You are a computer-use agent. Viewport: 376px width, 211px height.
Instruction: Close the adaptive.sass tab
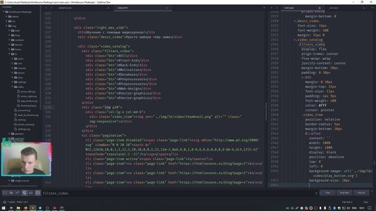click(x=108, y=8)
